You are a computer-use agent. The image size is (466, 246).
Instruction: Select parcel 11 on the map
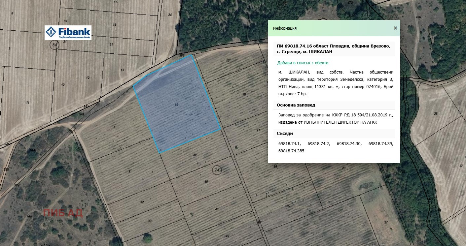coord(28,103)
